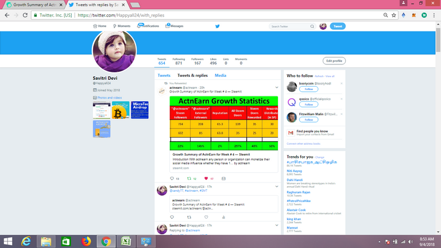Open the Chrome three-dot menu
Screen dimensions: 441x248
click(x=434, y=15)
